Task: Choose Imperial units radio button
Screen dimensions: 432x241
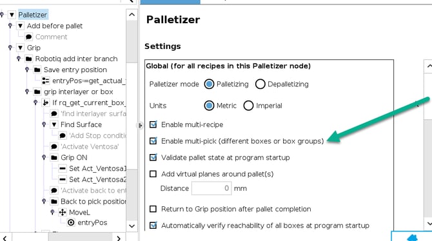Action: pos(248,106)
